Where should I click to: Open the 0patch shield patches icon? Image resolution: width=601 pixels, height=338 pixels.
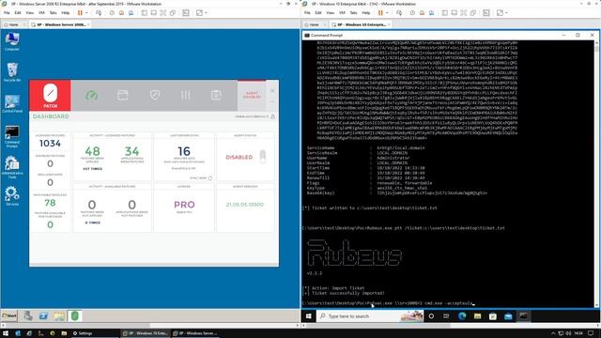(155, 95)
